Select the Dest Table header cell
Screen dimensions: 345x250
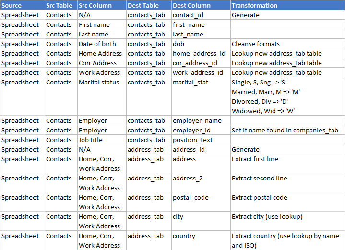coord(143,6)
